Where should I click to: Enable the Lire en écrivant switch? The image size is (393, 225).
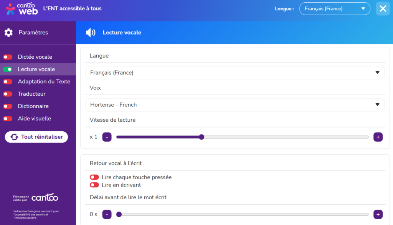point(94,185)
